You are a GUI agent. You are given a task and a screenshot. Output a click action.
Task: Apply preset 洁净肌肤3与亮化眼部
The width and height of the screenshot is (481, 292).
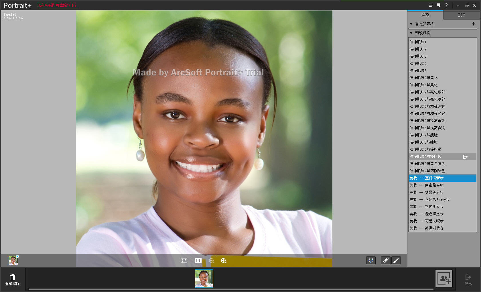tap(442, 99)
